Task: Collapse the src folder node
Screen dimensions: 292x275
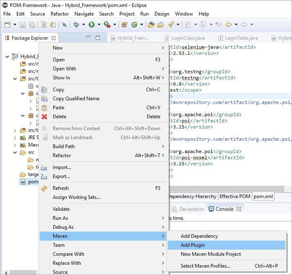Action: [x=15, y=153]
